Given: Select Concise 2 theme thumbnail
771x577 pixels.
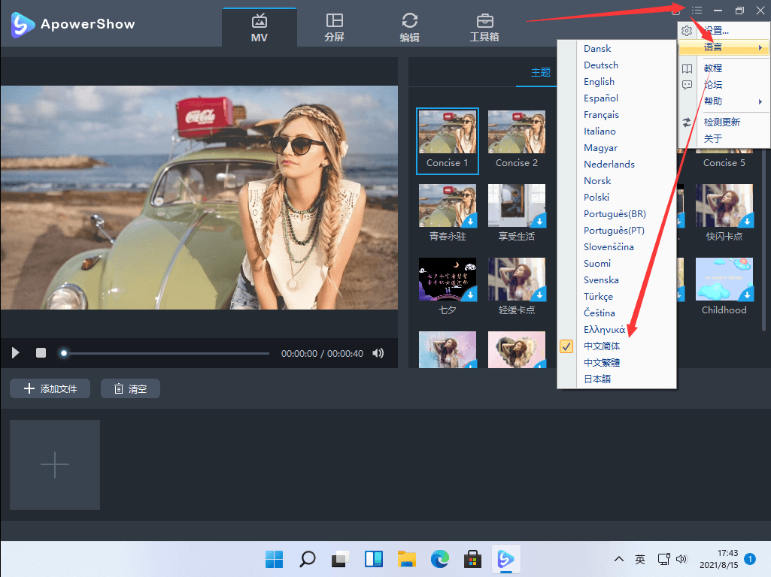Looking at the screenshot, I should [516, 131].
